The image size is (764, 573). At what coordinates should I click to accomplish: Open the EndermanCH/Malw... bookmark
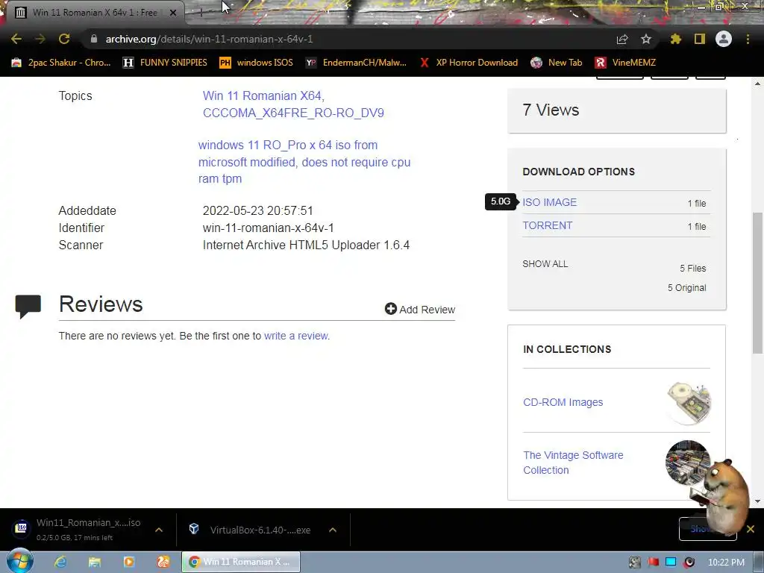coord(356,63)
